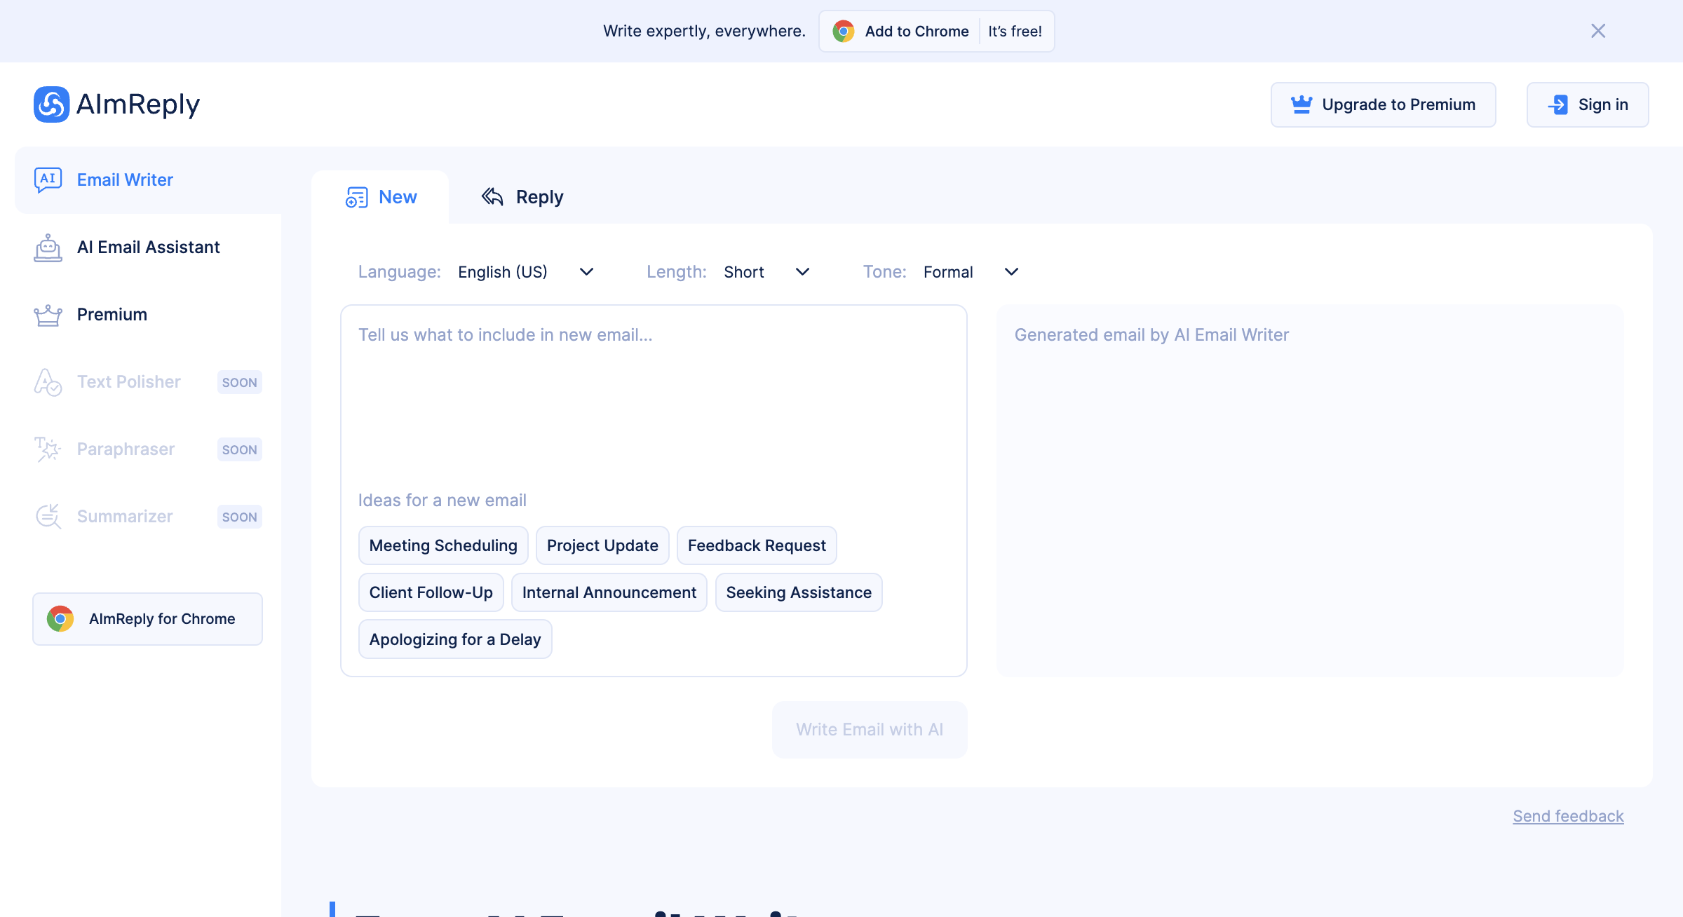The image size is (1683, 917).
Task: Click the SOON badge next to Summarizer
Action: coord(239,517)
